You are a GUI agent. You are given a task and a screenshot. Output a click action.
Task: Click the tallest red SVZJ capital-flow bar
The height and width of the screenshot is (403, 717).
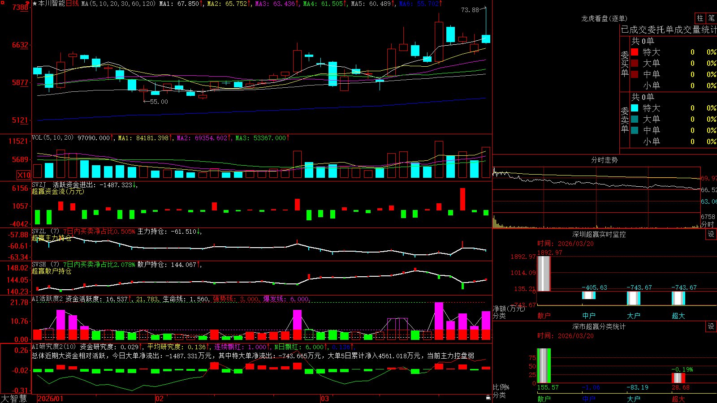click(462, 199)
